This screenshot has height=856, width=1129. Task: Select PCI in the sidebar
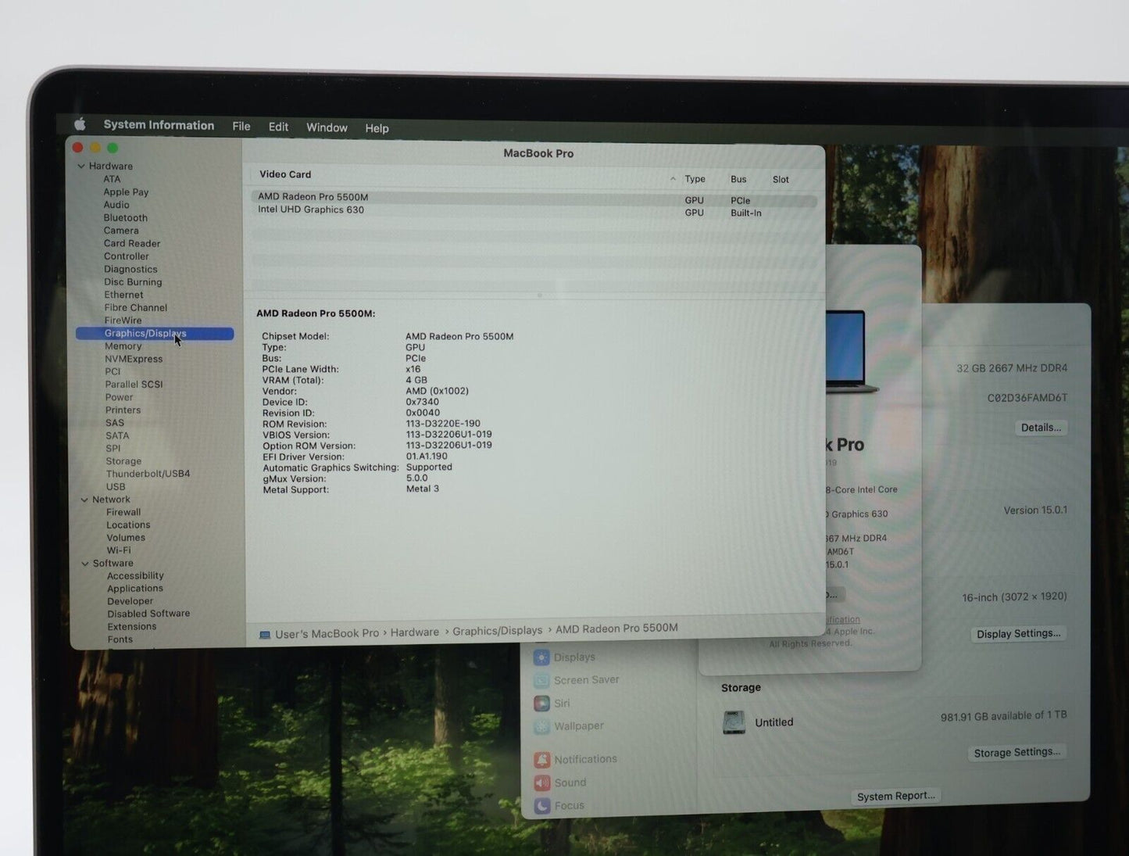[113, 372]
